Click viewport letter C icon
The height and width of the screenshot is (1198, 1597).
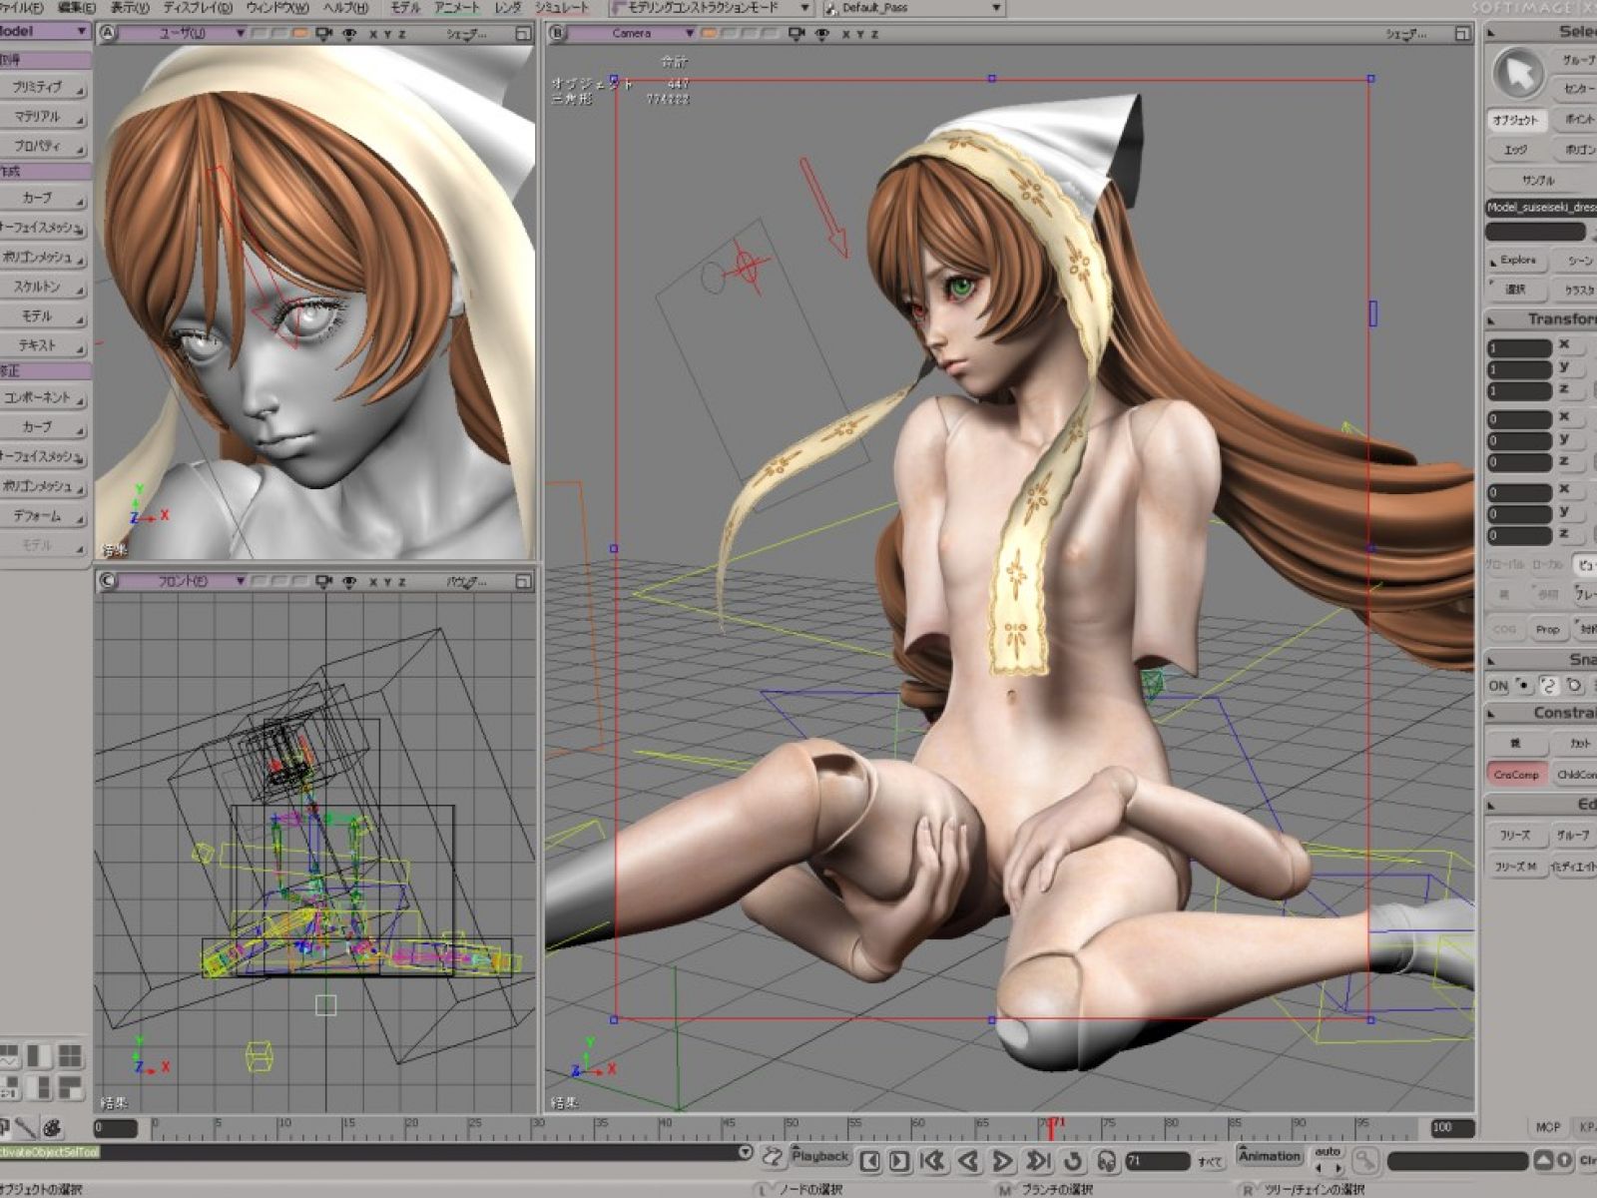pos(108,581)
